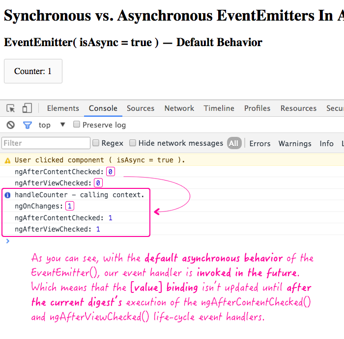
Task: Click the clear console icon
Action: pyautogui.click(x=10, y=125)
